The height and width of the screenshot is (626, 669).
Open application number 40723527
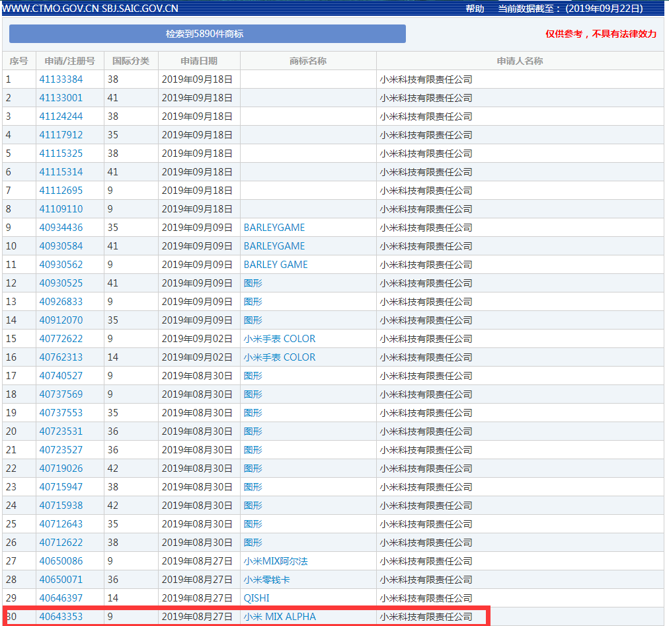point(61,450)
